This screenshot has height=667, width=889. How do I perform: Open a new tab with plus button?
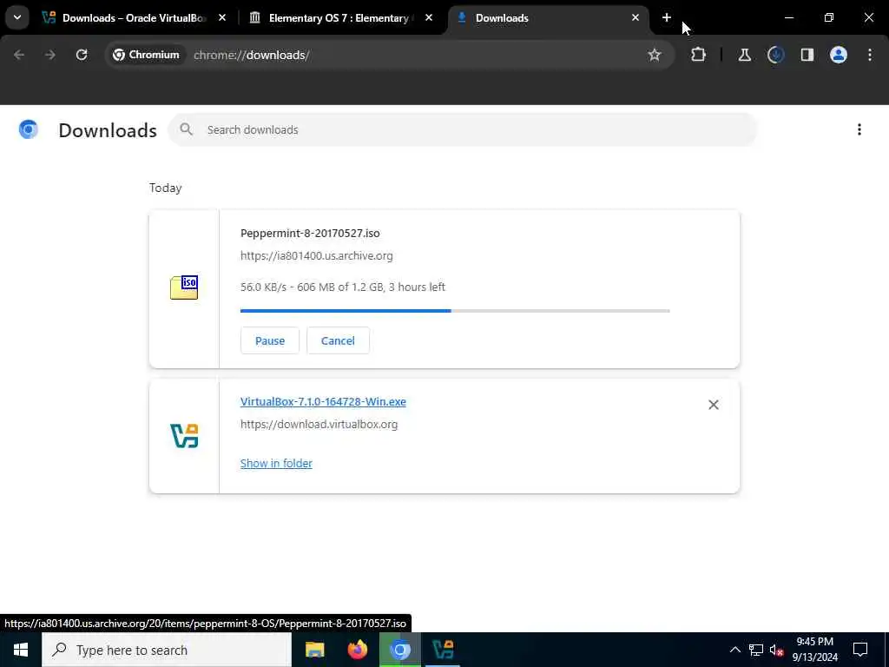(667, 18)
